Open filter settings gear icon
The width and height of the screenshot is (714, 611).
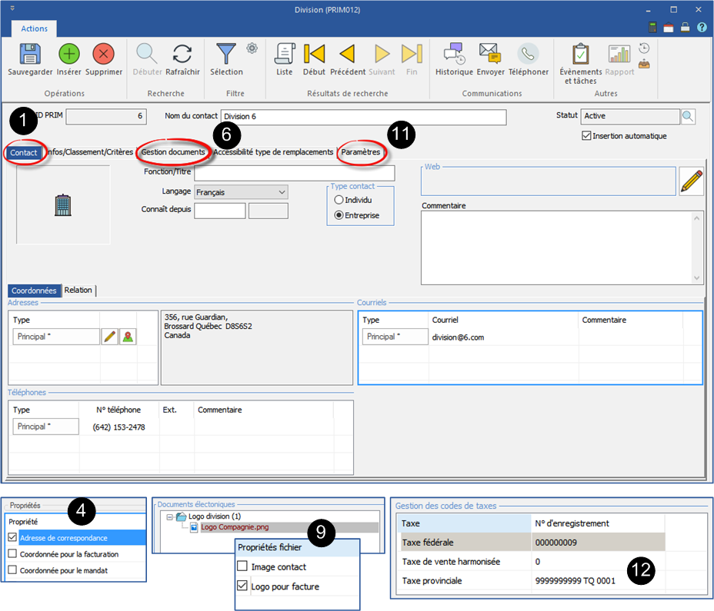tap(252, 48)
